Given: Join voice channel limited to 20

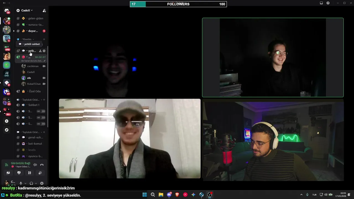Looking at the screenshot, I should pyautogui.click(x=31, y=111).
